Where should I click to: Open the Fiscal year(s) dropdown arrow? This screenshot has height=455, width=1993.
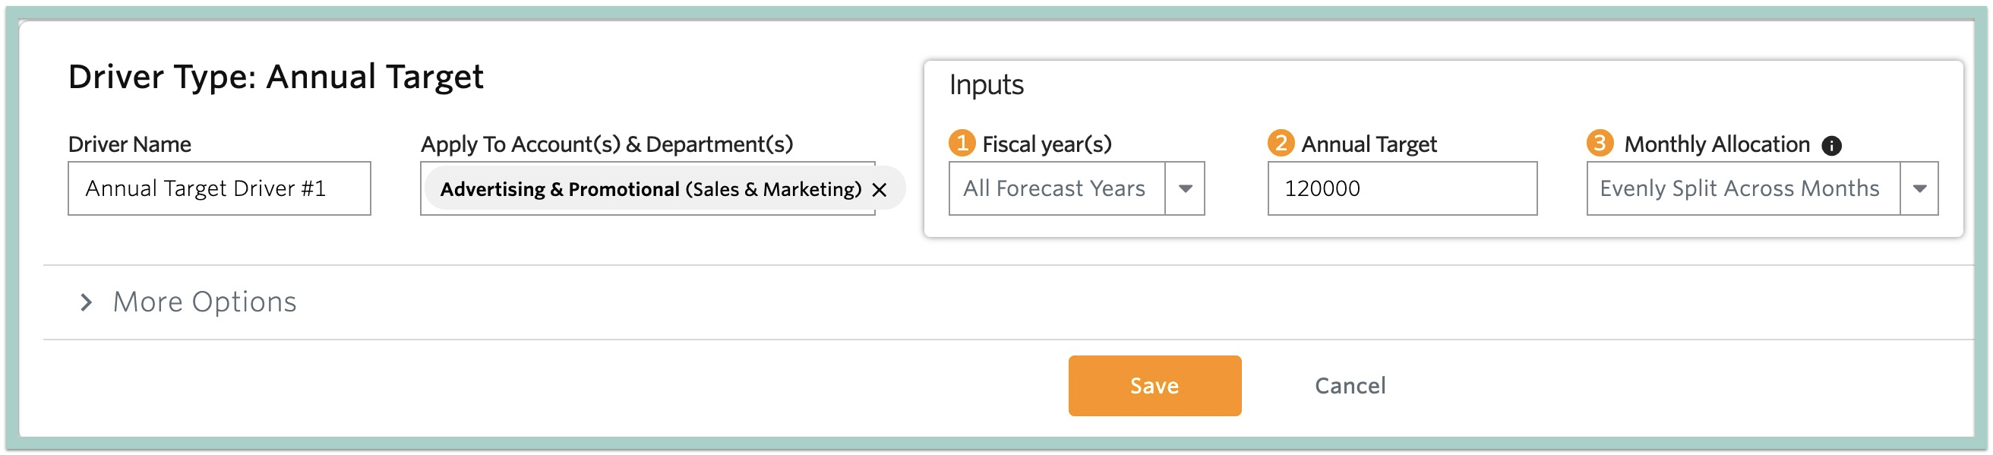pos(1185,189)
